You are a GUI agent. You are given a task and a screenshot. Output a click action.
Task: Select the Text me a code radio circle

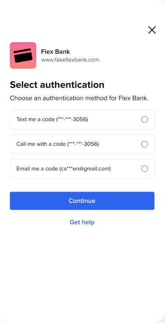pyautogui.click(x=144, y=120)
